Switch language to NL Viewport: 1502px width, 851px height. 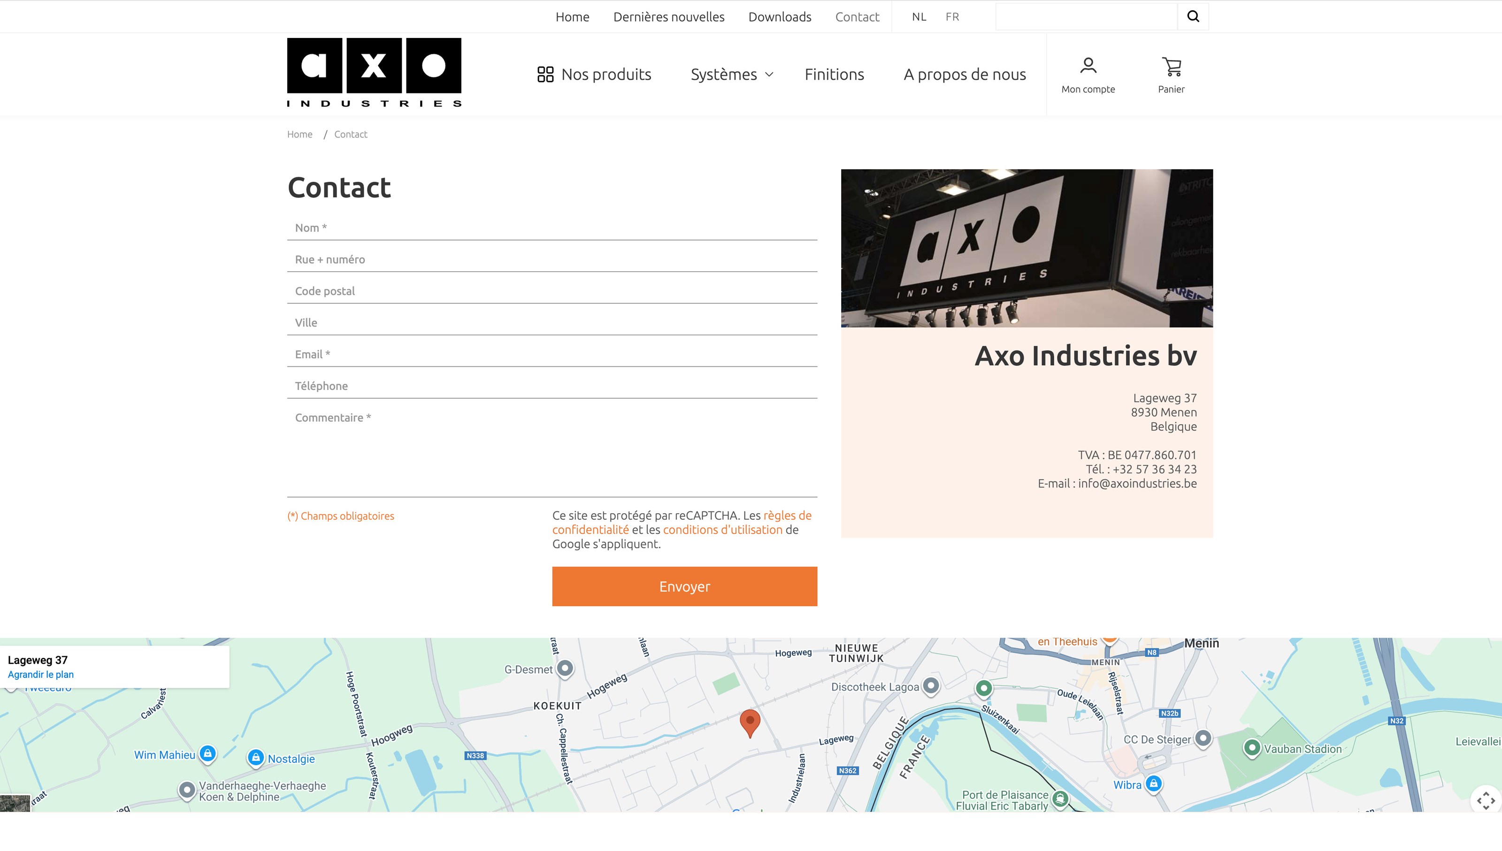tap(919, 16)
